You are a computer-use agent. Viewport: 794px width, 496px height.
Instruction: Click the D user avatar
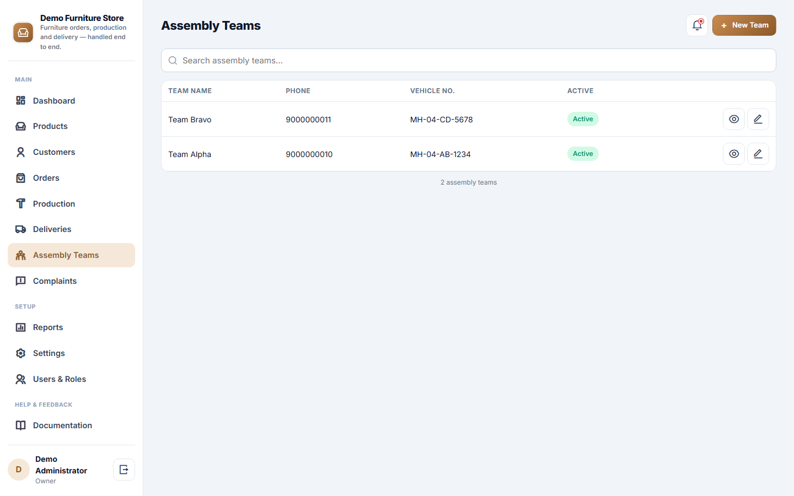(19, 470)
